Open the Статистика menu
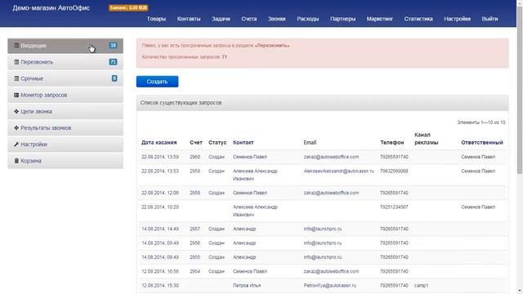Image resolution: width=523 pixels, height=294 pixels. 418,19
